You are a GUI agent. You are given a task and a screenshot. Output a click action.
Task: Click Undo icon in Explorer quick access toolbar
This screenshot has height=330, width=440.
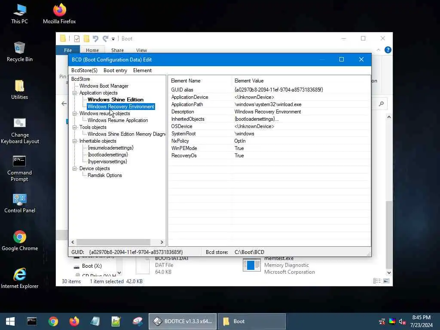(x=95, y=39)
